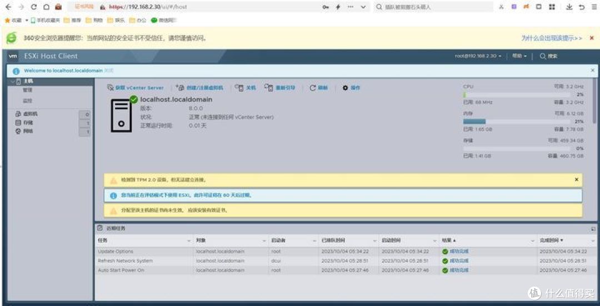The image size is (600, 306).
Task: Select the Update Options task row
Action: pos(345,252)
